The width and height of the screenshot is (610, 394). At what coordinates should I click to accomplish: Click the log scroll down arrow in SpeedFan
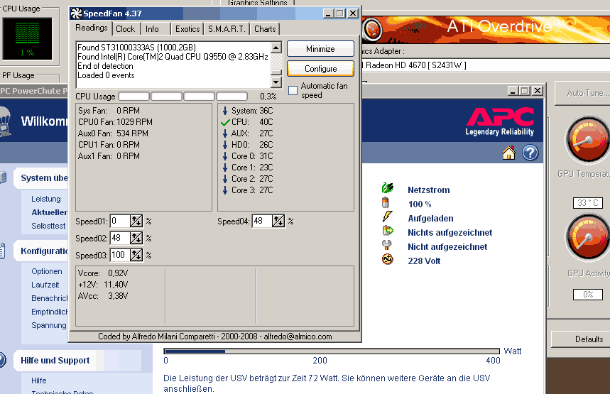pos(276,82)
